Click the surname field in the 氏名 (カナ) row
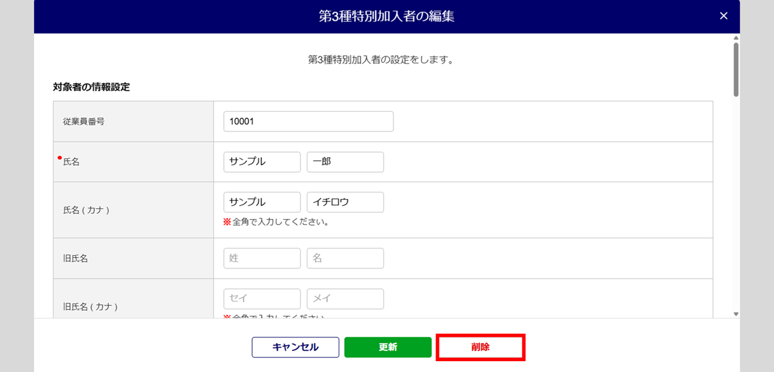Viewport: 774px width, 372px height. (262, 202)
